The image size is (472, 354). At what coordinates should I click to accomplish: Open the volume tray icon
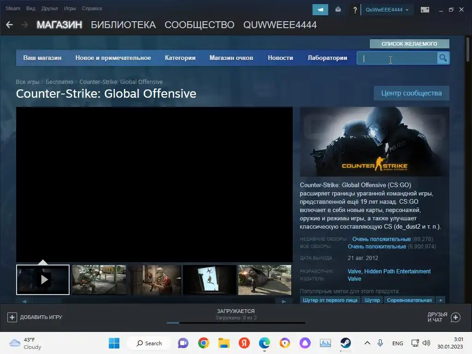pyautogui.click(x=426, y=343)
